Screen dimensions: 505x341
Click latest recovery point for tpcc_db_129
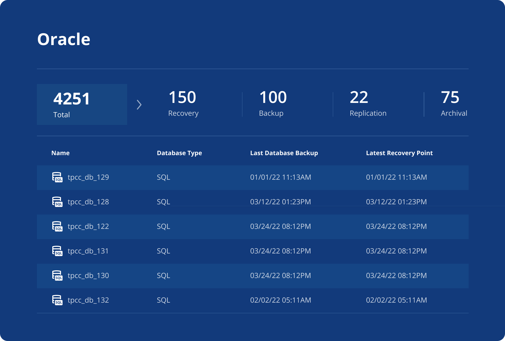coord(397,177)
